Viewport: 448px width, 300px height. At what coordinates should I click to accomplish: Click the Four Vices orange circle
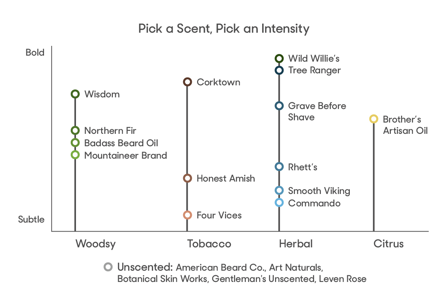pyautogui.click(x=187, y=215)
